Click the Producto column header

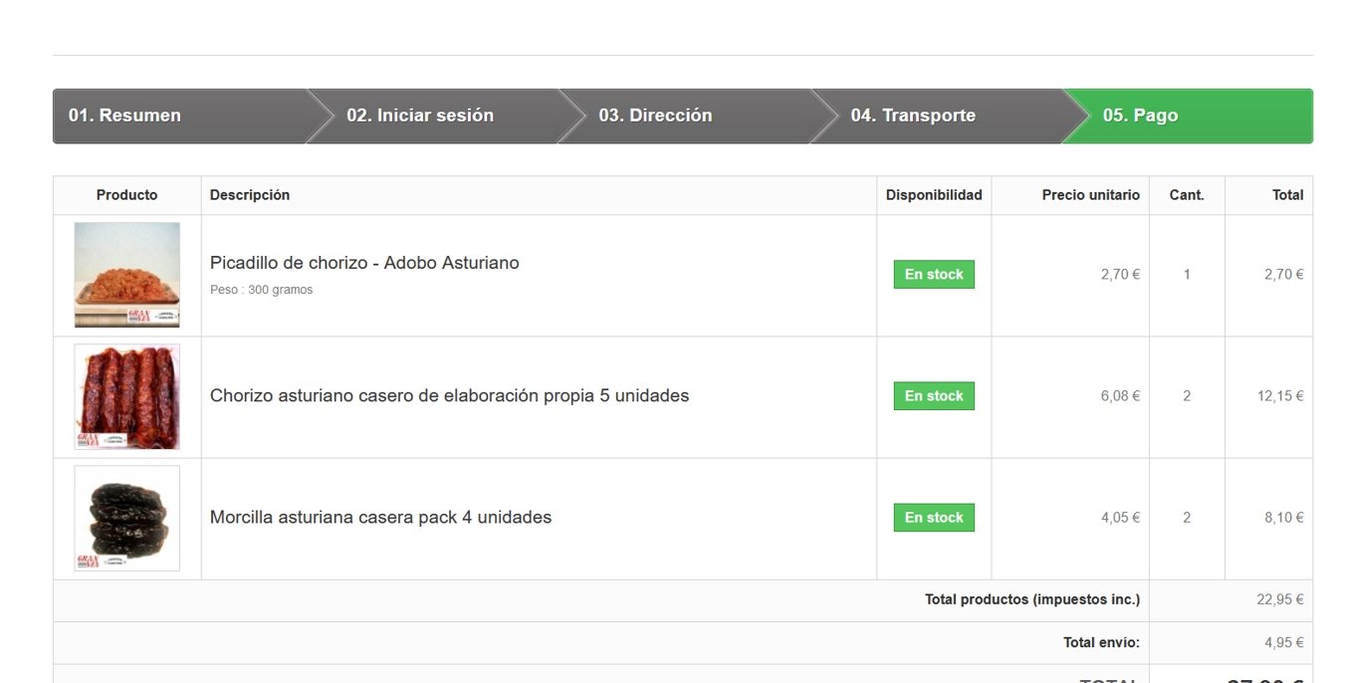coord(127,195)
